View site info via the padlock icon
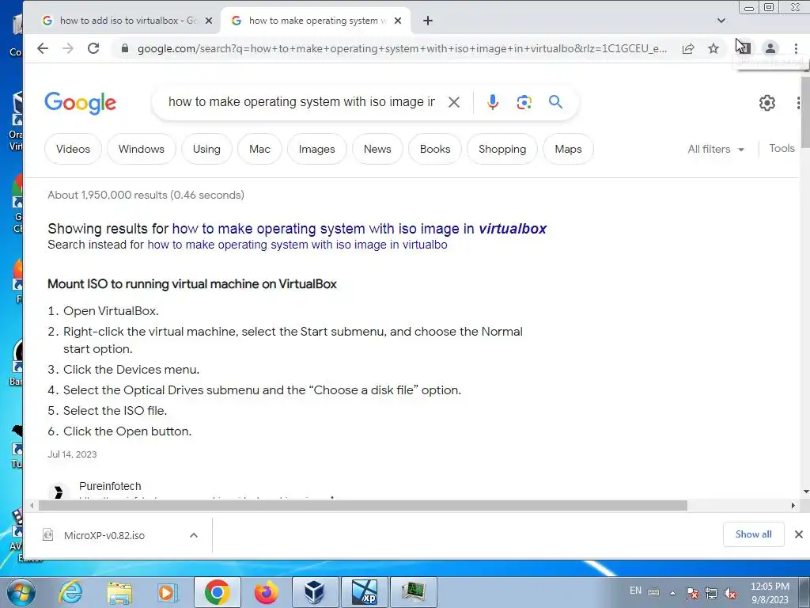 (x=124, y=48)
